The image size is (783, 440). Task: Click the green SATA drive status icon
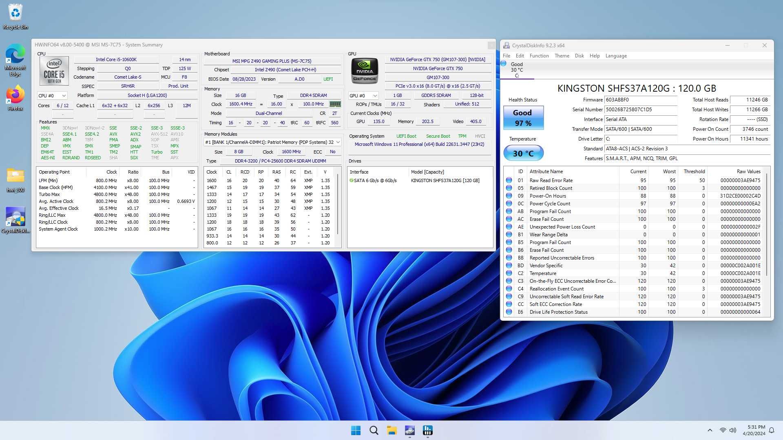[351, 180]
